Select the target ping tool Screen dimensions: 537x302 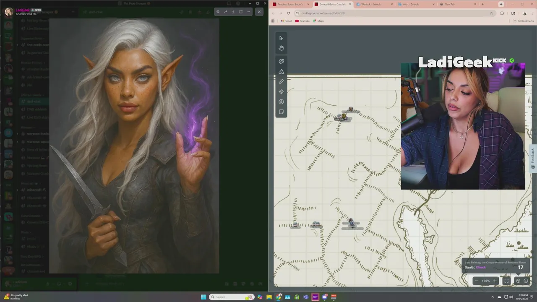pos(281,92)
